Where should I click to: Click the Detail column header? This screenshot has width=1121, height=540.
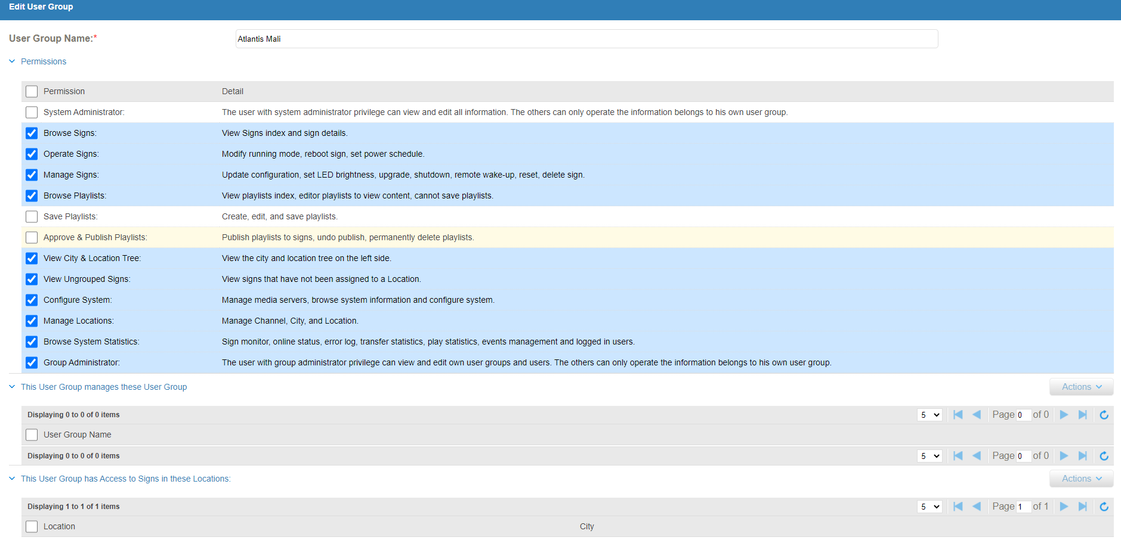pos(233,91)
